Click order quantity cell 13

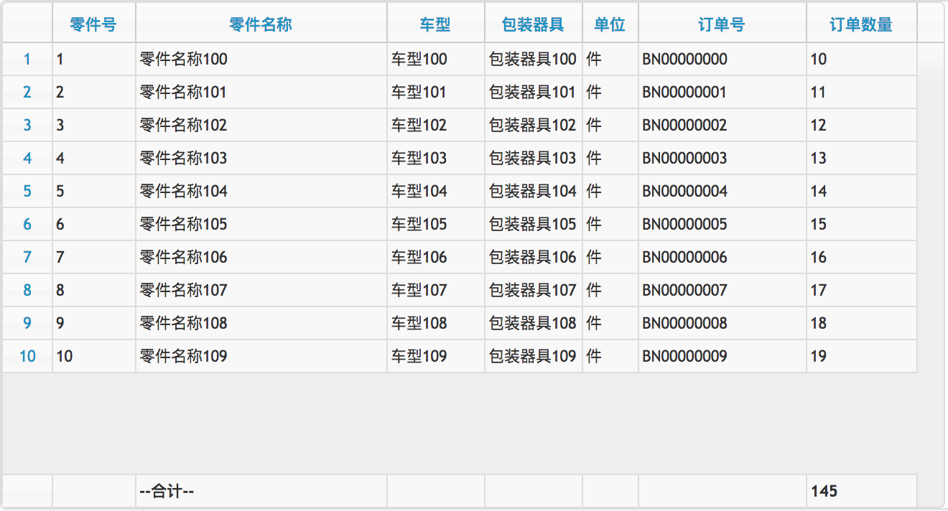click(x=862, y=159)
